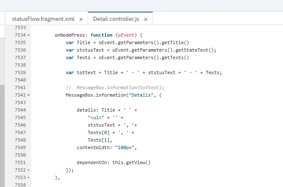Click the gray vertical scrollbar on the left edge
Screen dimensions: 283x187
click(x=2, y=133)
